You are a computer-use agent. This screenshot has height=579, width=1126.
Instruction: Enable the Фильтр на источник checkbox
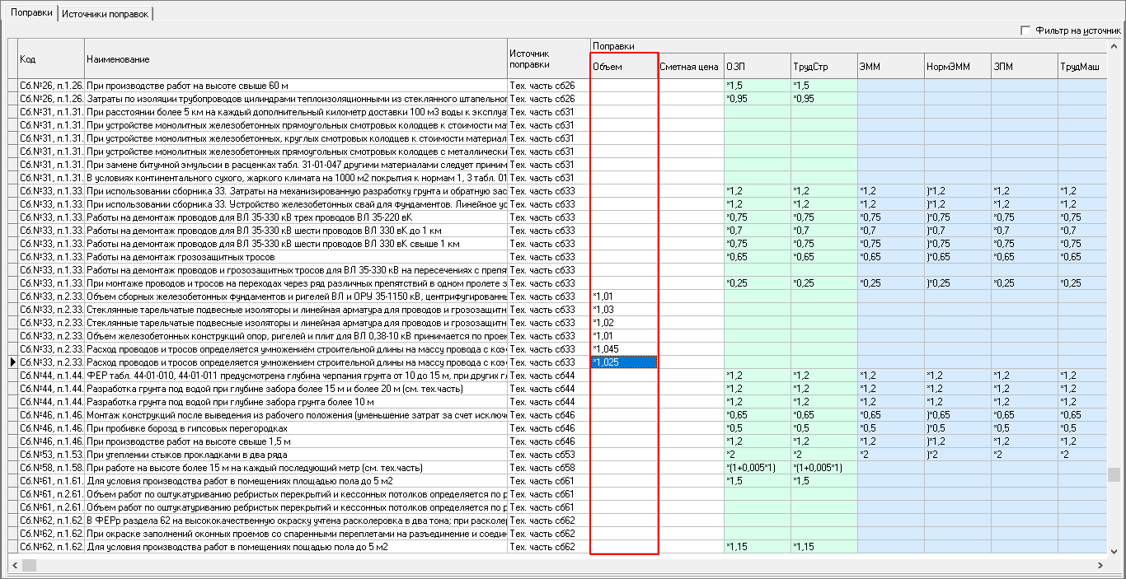(1025, 30)
